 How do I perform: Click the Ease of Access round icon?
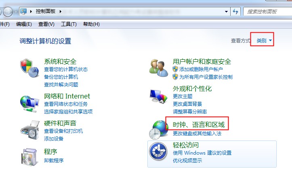pyautogui.click(x=158, y=151)
